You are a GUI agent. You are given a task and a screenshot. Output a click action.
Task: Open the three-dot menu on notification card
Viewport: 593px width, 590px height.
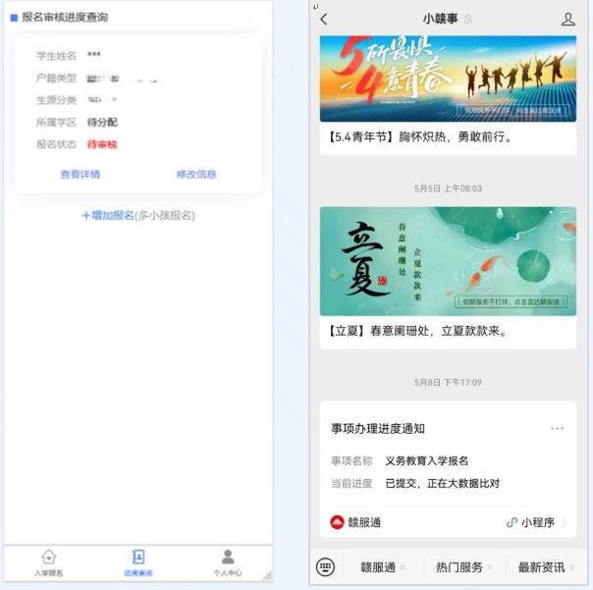pos(557,428)
